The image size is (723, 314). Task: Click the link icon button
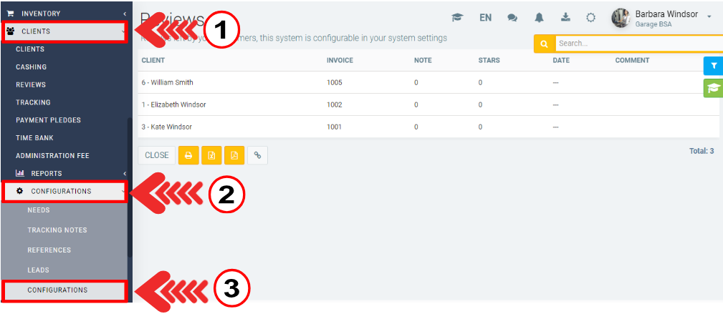tap(257, 155)
